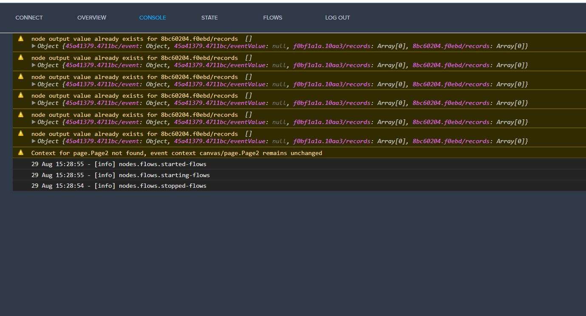The width and height of the screenshot is (586, 316).
Task: Select the CONSOLE tab
Action: pyautogui.click(x=153, y=18)
